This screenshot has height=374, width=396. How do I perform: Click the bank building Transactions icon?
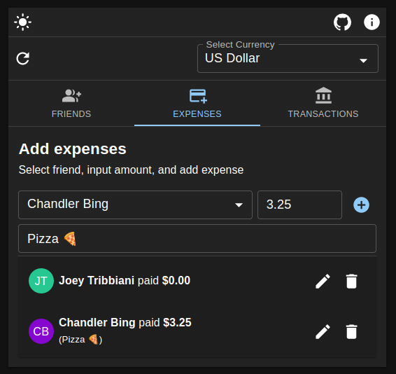click(323, 95)
